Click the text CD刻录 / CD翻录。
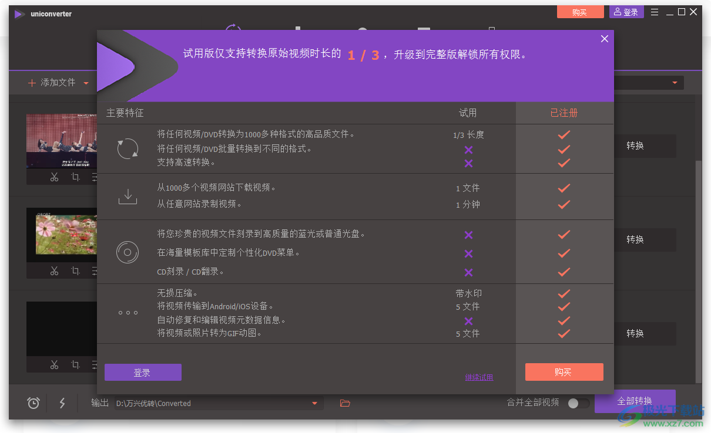Image resolution: width=711 pixels, height=433 pixels. 190,272
